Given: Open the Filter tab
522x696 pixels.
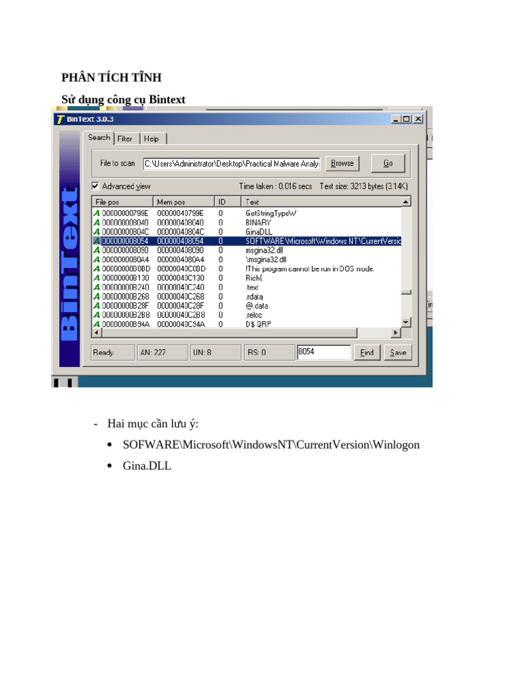Looking at the screenshot, I should click(x=125, y=139).
